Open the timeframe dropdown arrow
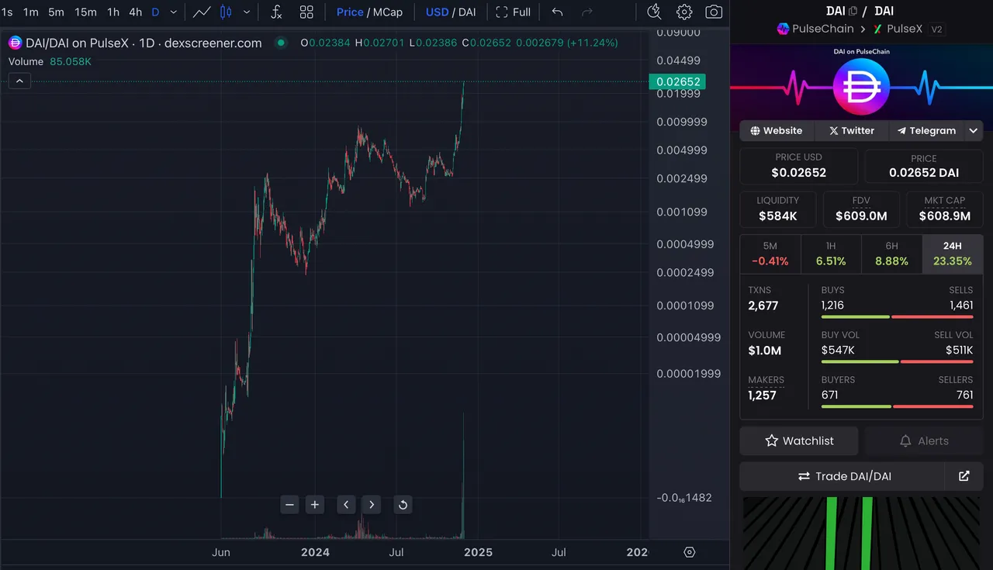 (x=174, y=12)
